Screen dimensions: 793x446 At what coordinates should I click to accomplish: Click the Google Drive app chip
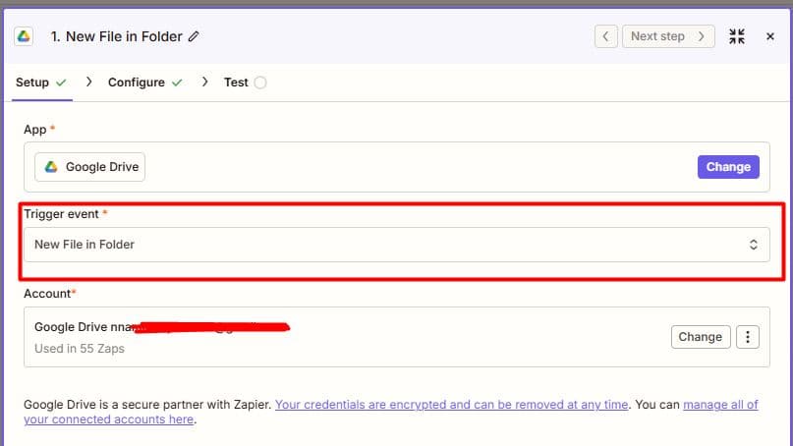tap(90, 167)
